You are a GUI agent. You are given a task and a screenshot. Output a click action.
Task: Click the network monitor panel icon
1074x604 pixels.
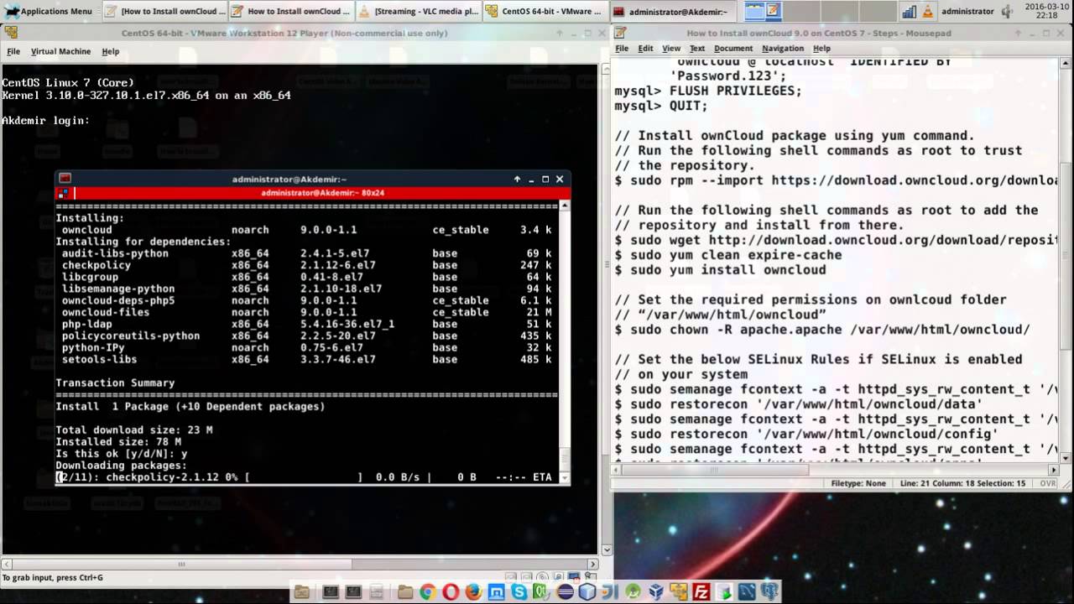coord(909,11)
